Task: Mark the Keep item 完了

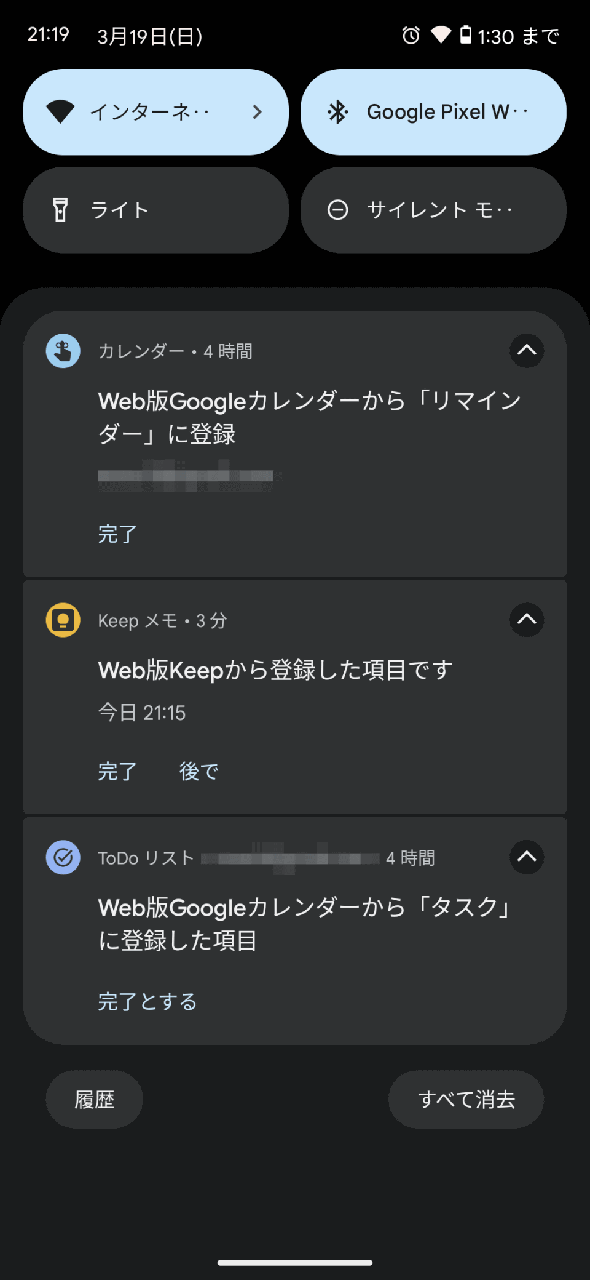Action: 117,771
